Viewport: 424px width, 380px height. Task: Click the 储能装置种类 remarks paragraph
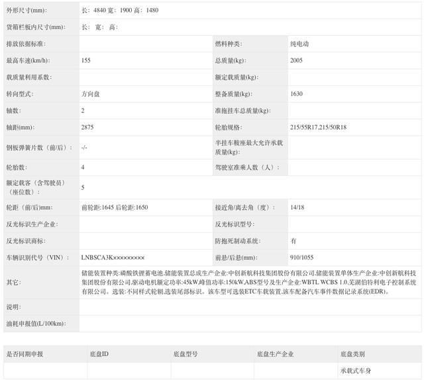tap(249, 283)
